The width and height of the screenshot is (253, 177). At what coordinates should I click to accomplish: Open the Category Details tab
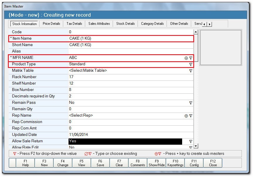(x=153, y=24)
